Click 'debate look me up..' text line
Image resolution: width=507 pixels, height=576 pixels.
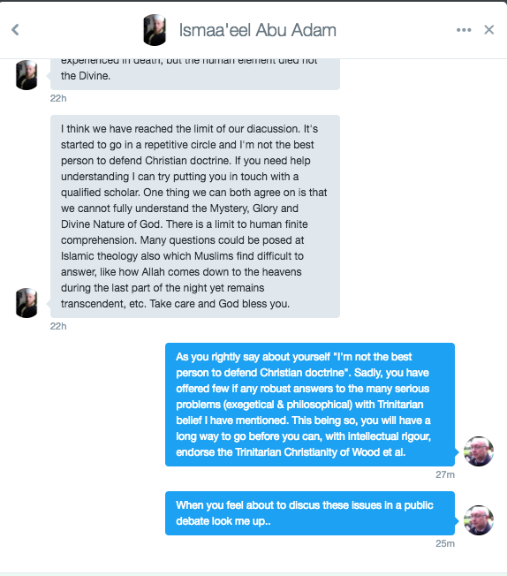[x=223, y=521]
